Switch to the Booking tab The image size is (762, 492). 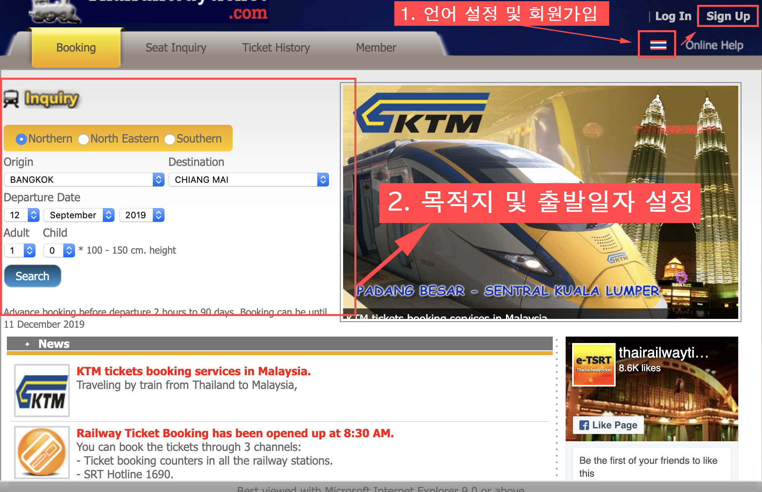point(76,48)
